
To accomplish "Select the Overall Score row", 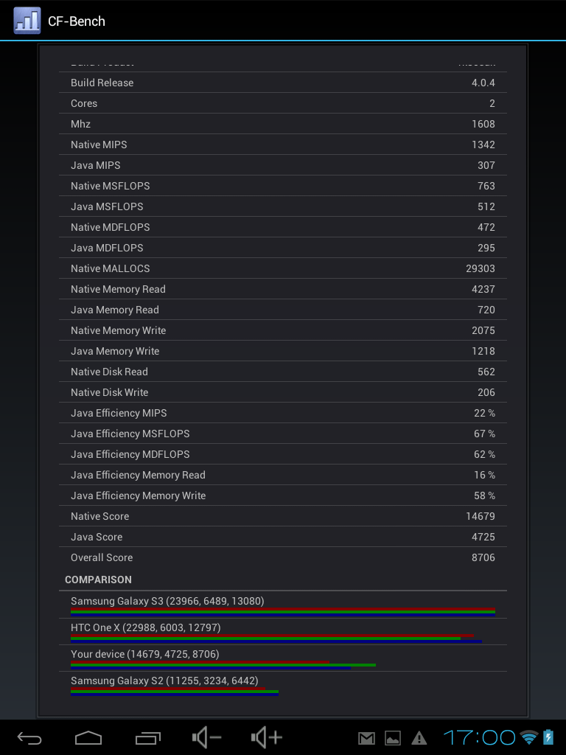I will click(283, 557).
